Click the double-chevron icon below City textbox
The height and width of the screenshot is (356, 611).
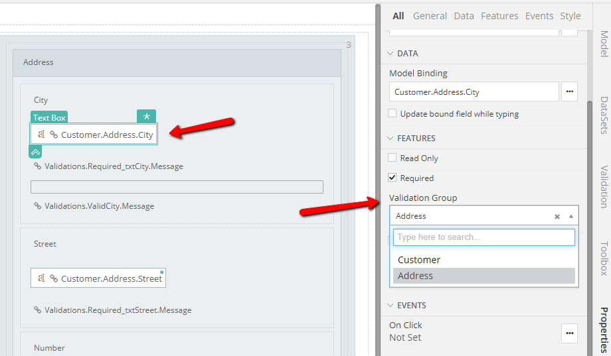(36, 151)
